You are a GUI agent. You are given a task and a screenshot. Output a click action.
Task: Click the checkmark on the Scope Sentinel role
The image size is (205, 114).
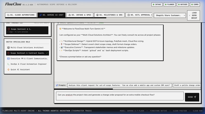coord(47,53)
